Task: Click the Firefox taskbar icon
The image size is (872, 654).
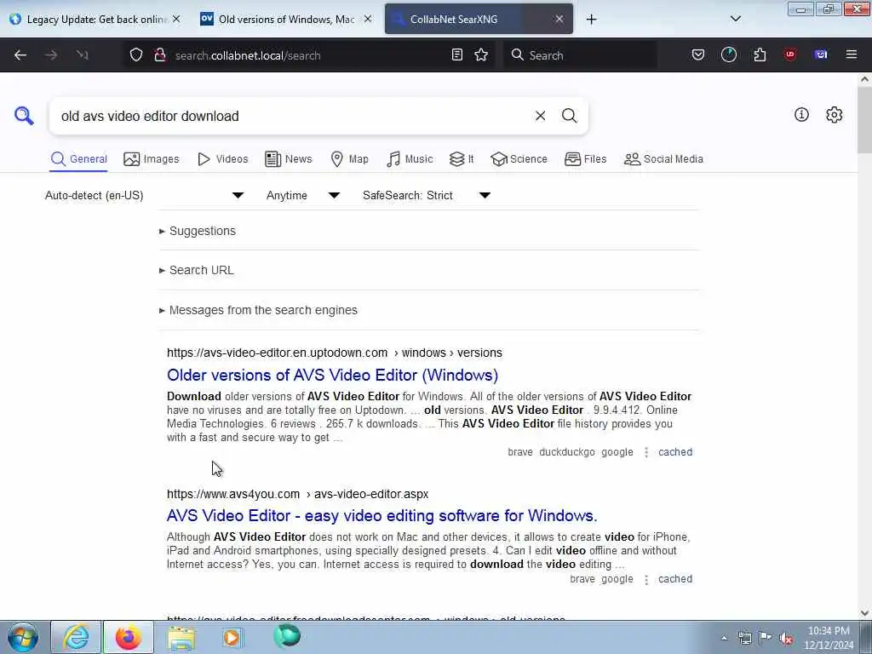Action: (x=129, y=637)
